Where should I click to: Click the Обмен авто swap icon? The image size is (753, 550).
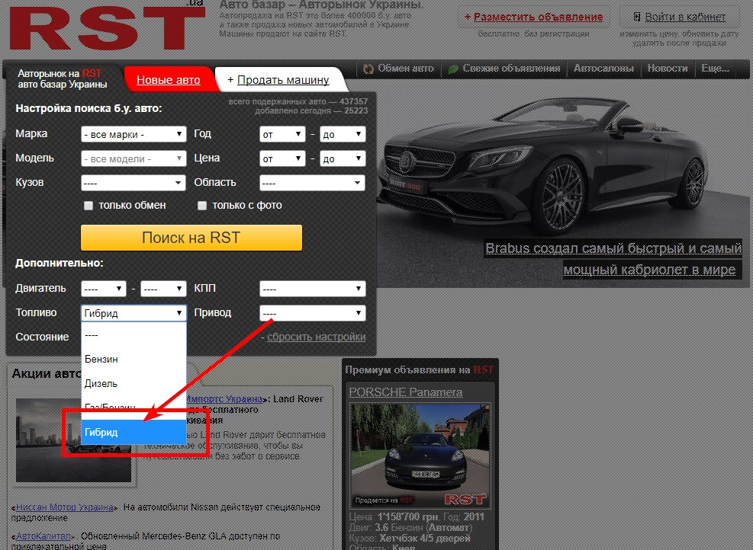click(x=368, y=69)
